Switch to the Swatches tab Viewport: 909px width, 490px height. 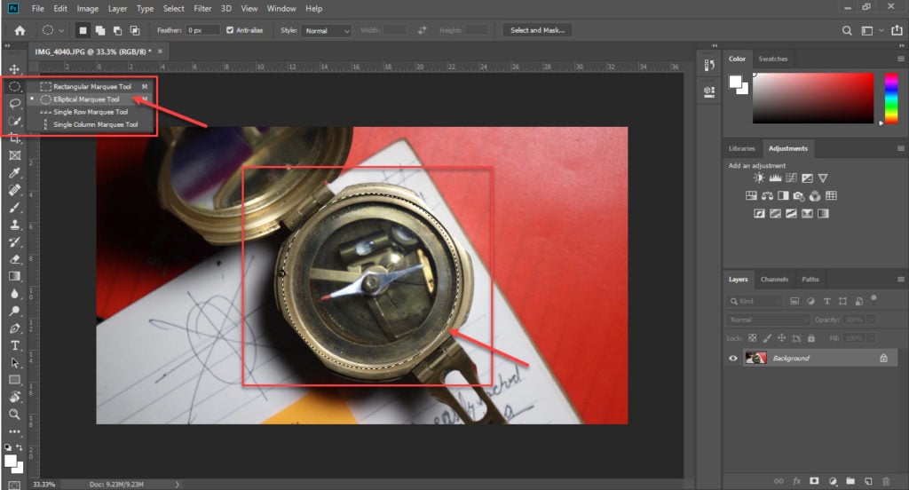point(773,59)
